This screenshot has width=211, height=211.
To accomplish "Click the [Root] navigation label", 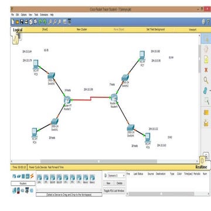I will (45, 29).
